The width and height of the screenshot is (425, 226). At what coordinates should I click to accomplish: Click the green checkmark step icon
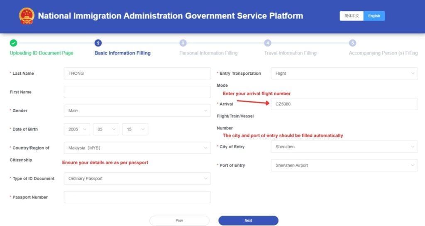13,43
